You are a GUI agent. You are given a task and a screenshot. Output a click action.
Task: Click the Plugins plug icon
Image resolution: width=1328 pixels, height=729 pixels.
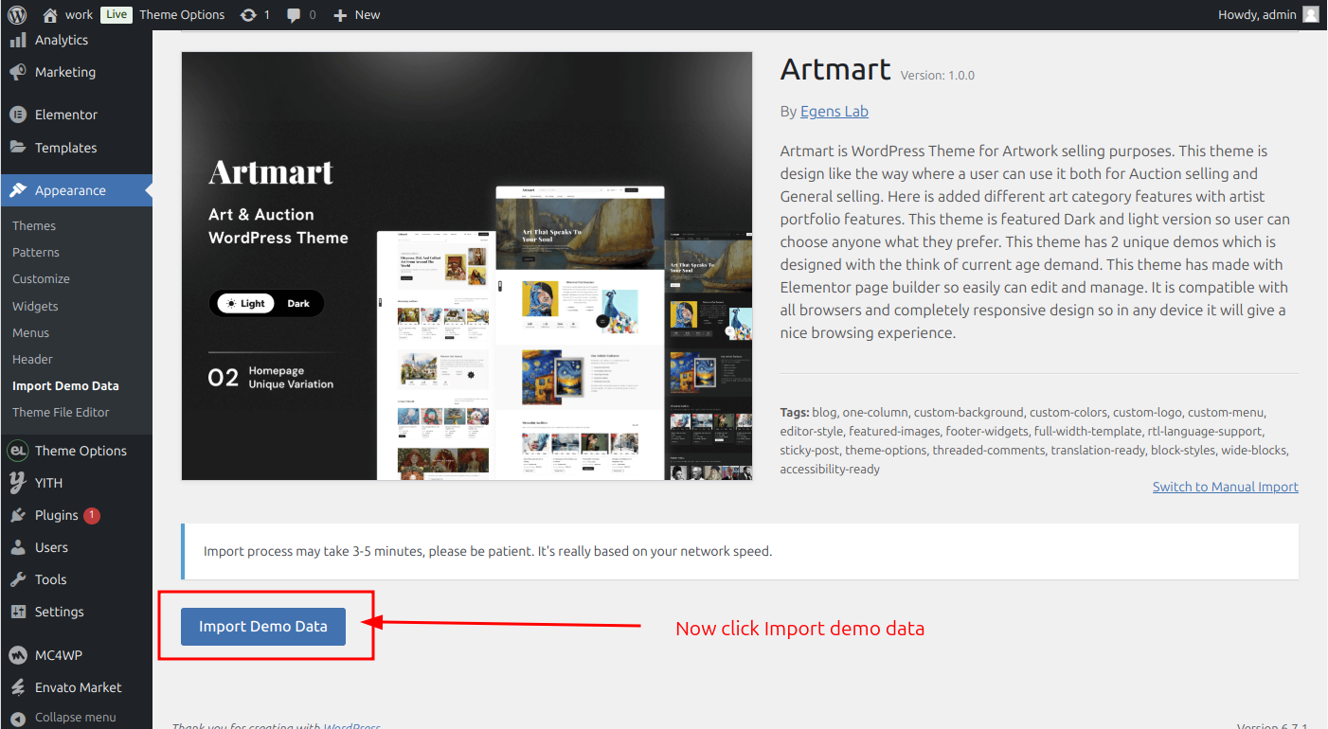[18, 515]
